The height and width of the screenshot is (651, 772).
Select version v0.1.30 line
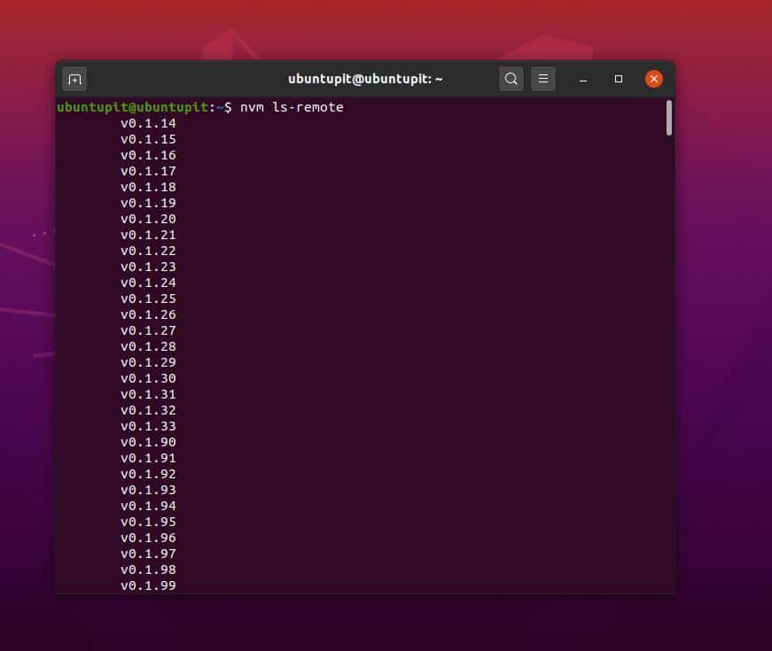148,378
